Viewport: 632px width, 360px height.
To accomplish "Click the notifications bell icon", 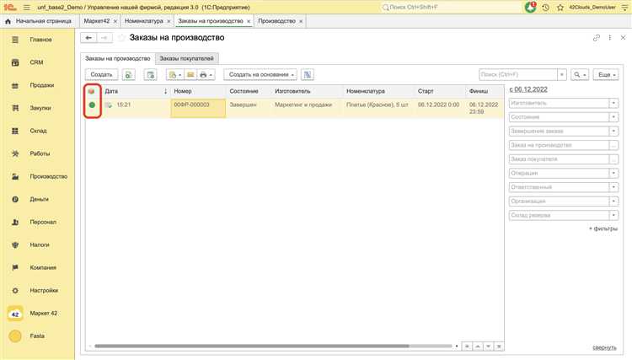I will click(x=531, y=7).
